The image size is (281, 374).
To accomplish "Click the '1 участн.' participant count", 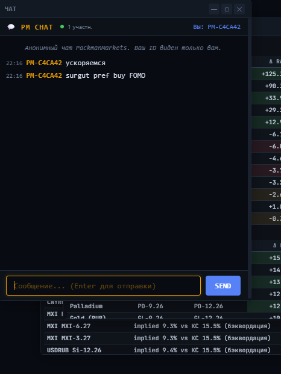I will [x=80, y=27].
